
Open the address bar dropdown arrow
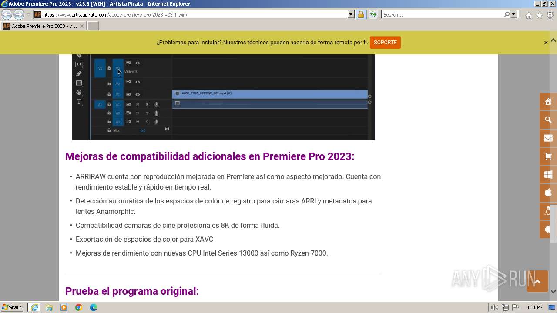(x=351, y=14)
